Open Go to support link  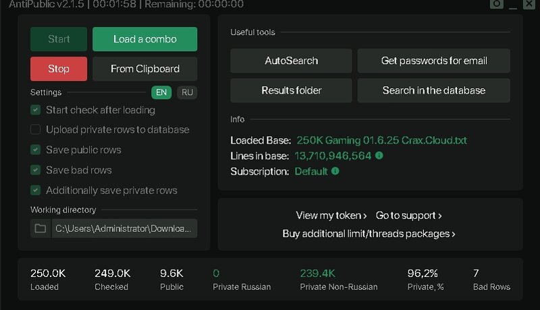coord(408,216)
